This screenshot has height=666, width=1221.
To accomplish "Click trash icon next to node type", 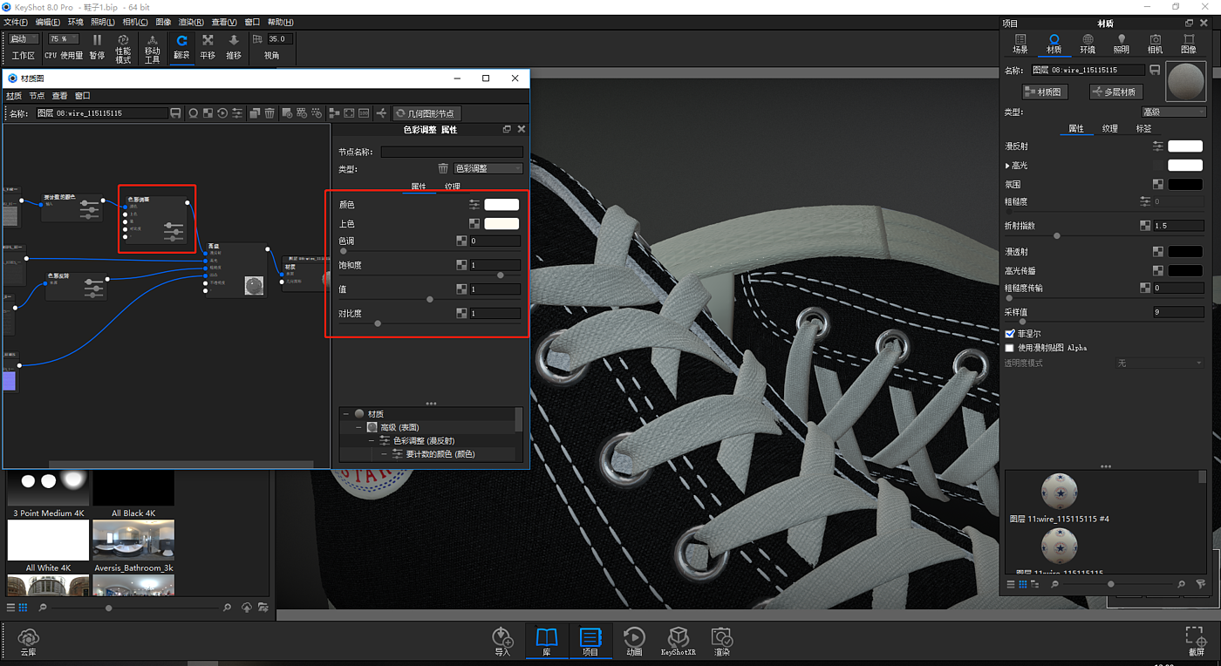I will point(443,168).
